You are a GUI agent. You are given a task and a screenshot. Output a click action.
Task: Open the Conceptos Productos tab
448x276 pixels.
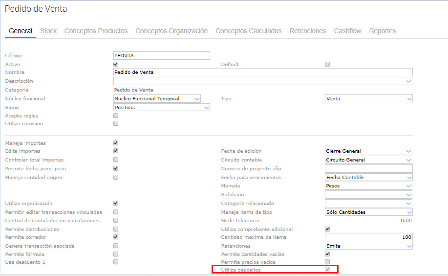[x=96, y=31]
